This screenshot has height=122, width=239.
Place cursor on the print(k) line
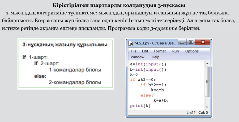pyautogui.click(x=140, y=106)
